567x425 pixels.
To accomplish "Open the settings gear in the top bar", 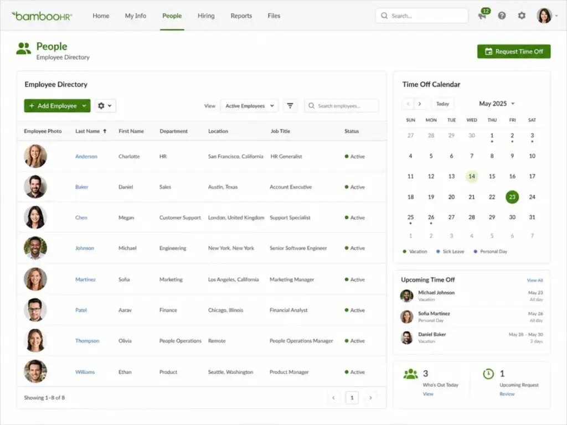I will tap(522, 15).
